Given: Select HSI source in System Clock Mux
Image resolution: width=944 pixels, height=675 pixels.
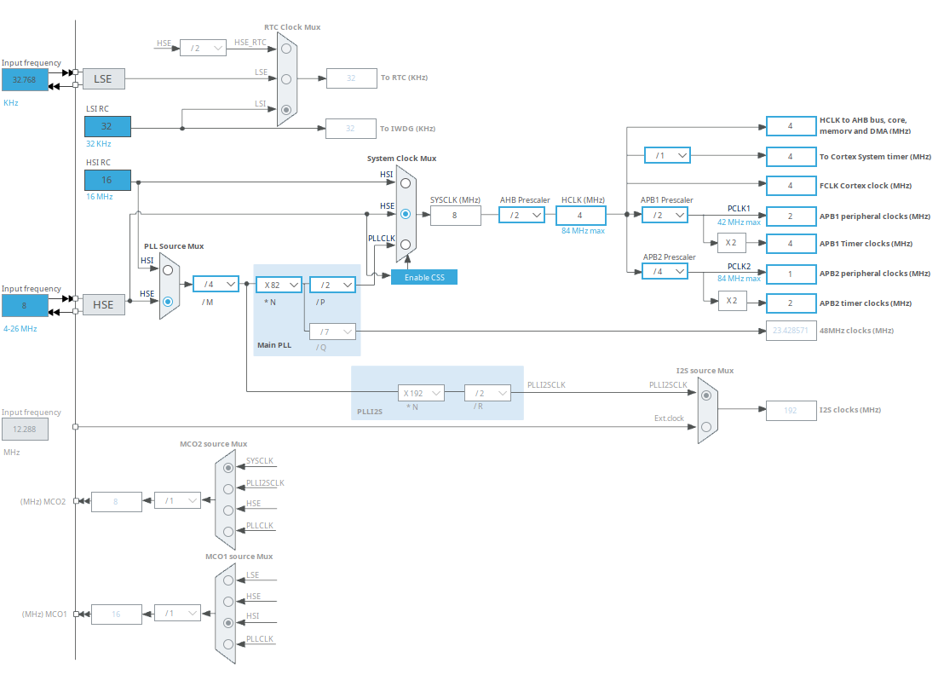Looking at the screenshot, I should (406, 183).
